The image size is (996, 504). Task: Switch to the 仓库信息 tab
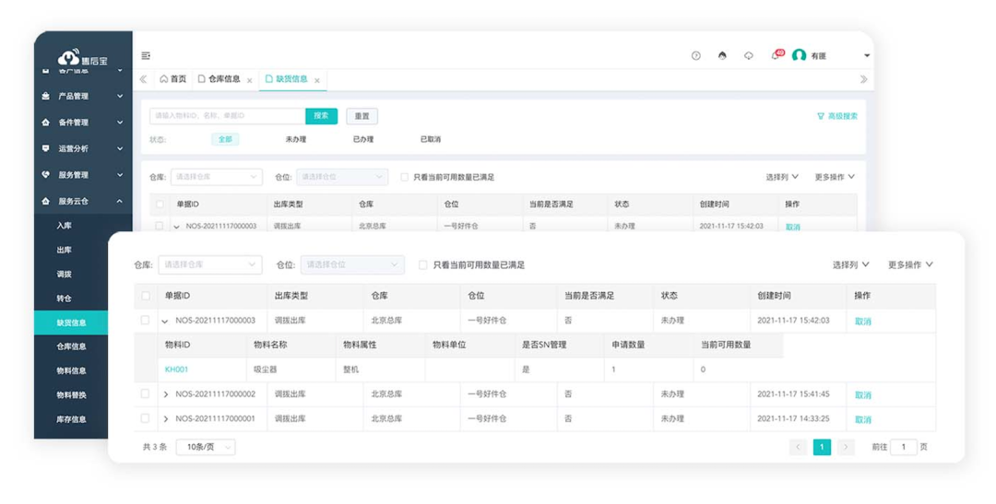click(x=219, y=79)
